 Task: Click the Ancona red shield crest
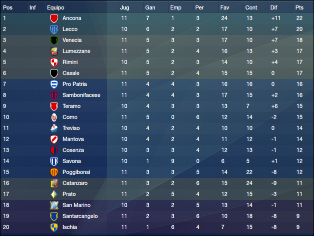pyautogui.click(x=54, y=18)
